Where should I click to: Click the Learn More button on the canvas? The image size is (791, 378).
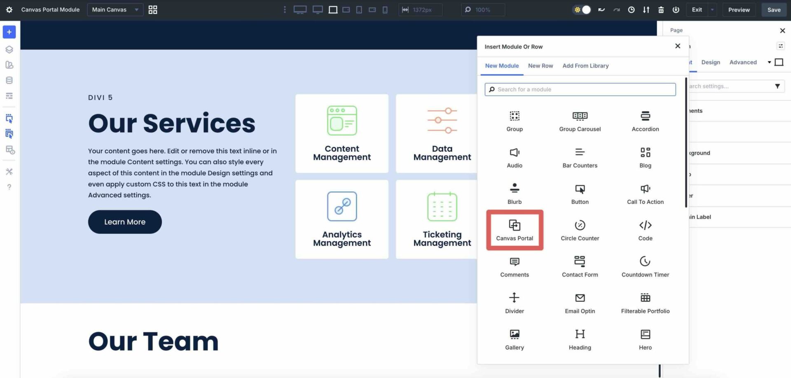[x=124, y=222]
